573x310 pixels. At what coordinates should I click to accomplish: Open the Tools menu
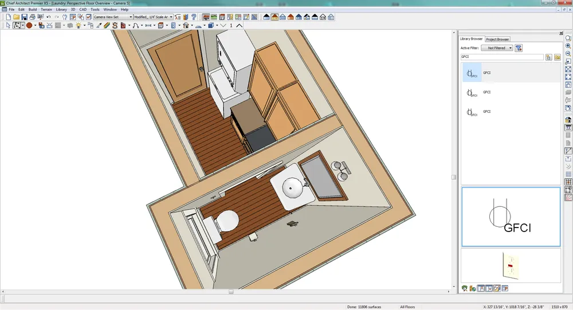(95, 10)
